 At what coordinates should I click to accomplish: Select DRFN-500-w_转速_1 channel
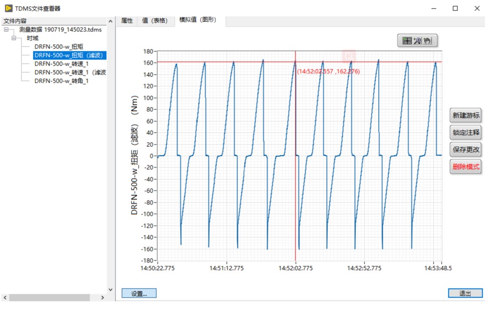(x=61, y=64)
